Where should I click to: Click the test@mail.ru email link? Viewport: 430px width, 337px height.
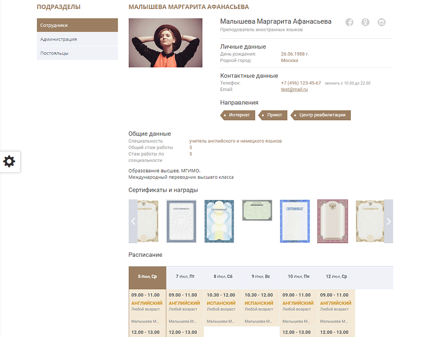[x=294, y=89]
